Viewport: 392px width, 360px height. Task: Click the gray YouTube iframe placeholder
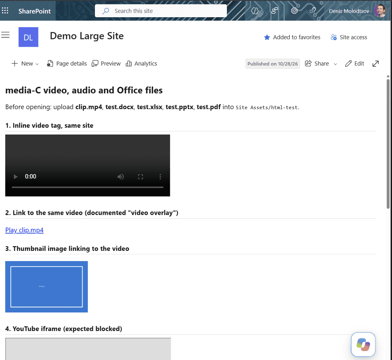[88, 349]
